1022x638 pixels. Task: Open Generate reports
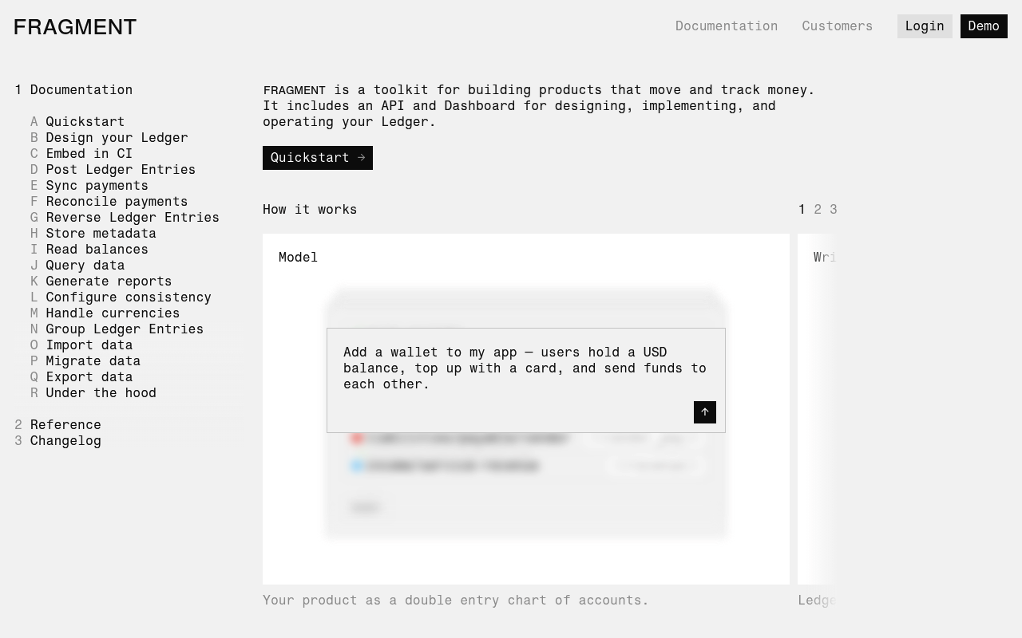(109, 282)
